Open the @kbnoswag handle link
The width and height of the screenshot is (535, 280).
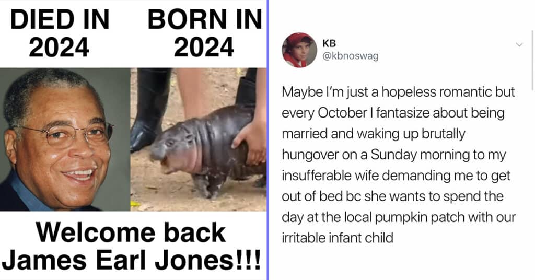[x=351, y=56]
